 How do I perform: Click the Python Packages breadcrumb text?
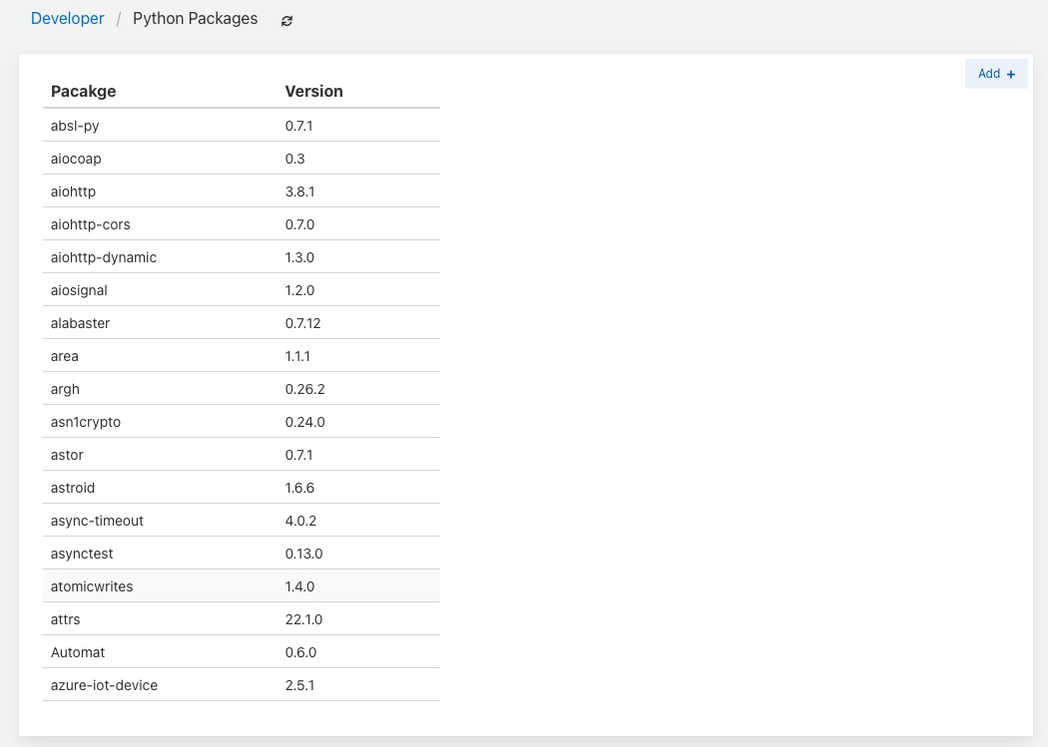point(195,19)
